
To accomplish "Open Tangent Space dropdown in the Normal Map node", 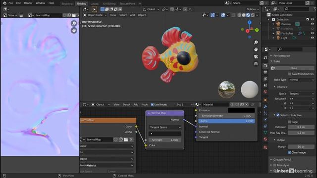I will [165, 128].
